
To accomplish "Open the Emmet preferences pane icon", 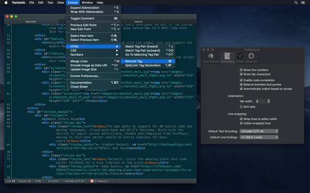I will [x=240, y=58].
